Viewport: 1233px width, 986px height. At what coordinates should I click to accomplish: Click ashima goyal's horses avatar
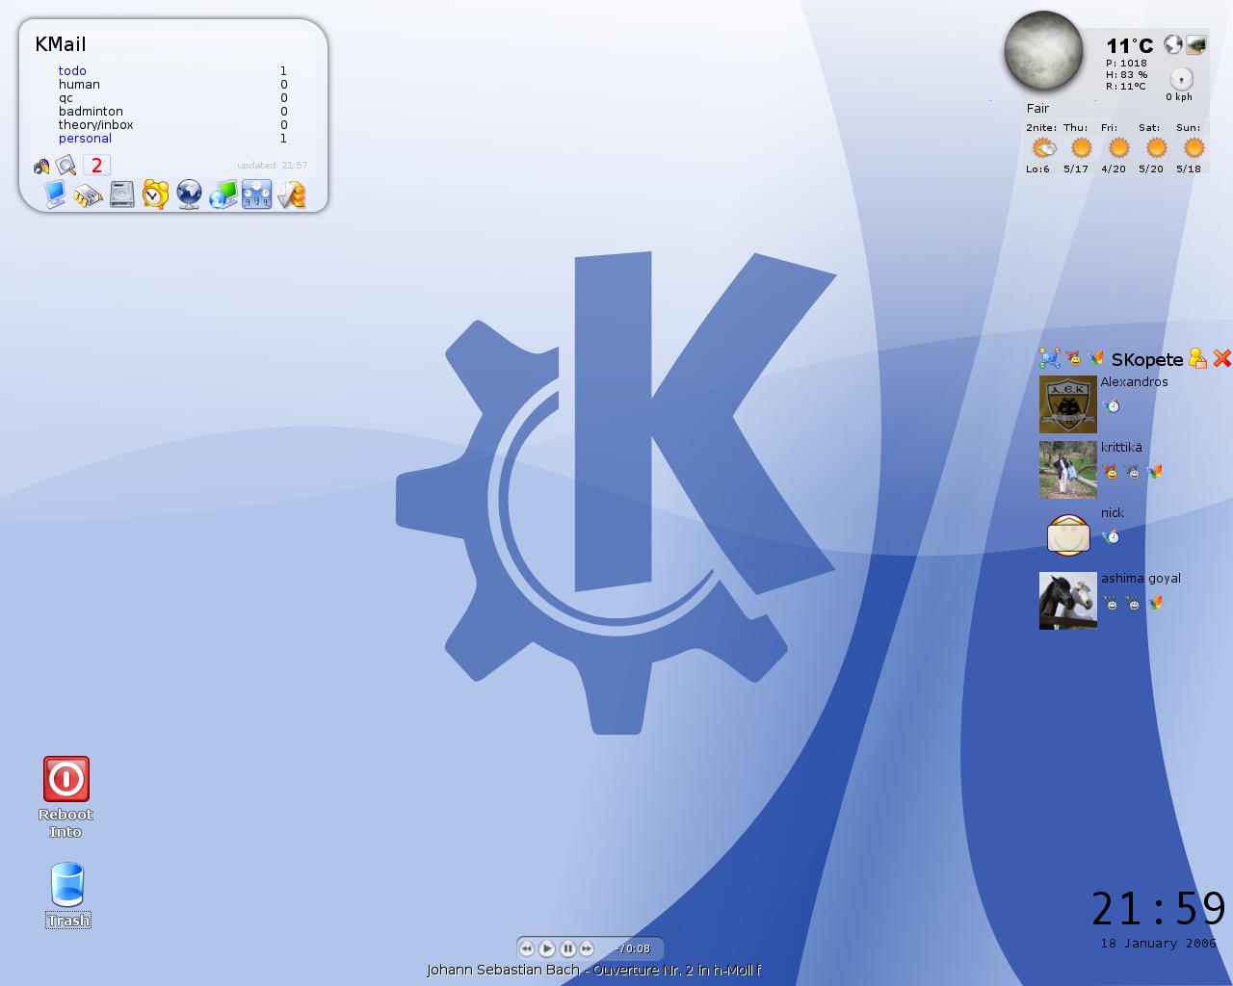[1067, 601]
